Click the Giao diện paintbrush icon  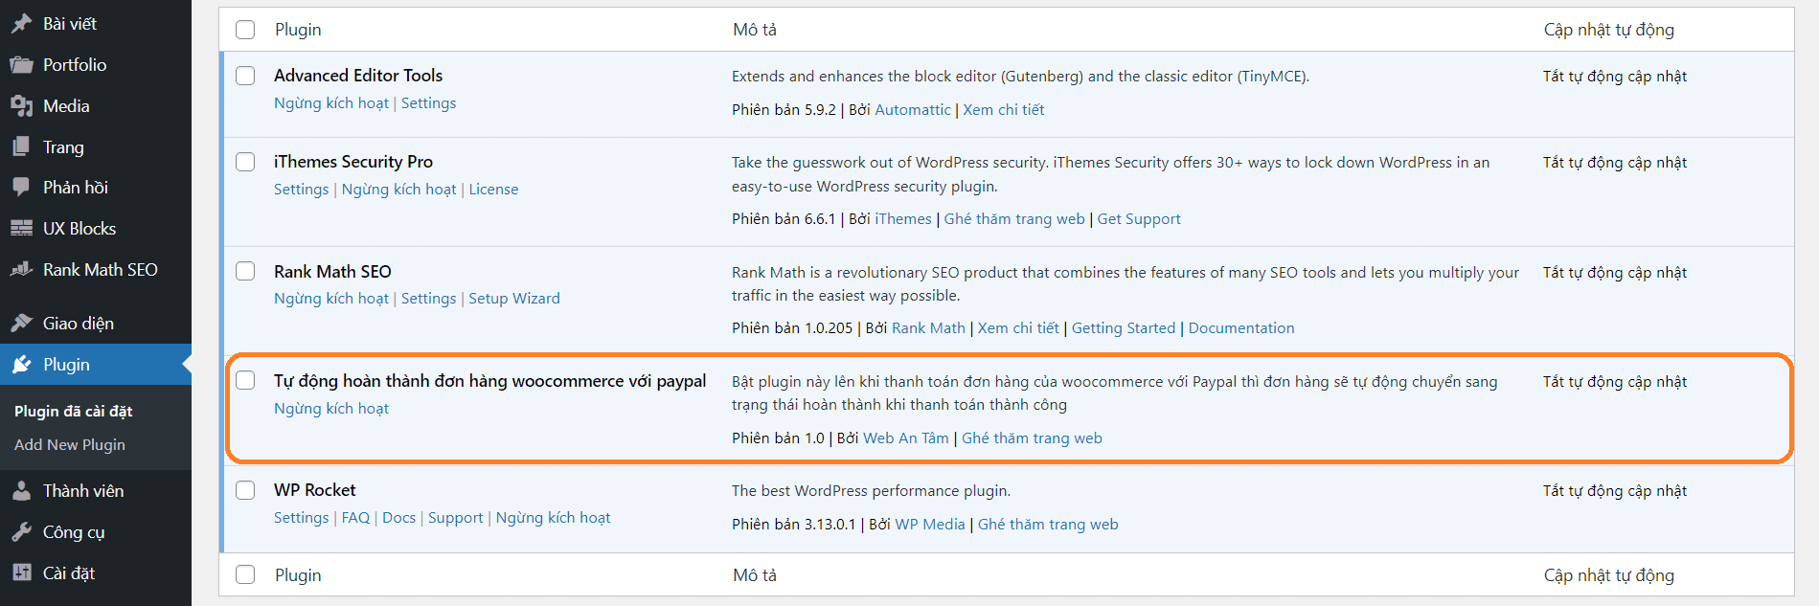click(21, 324)
